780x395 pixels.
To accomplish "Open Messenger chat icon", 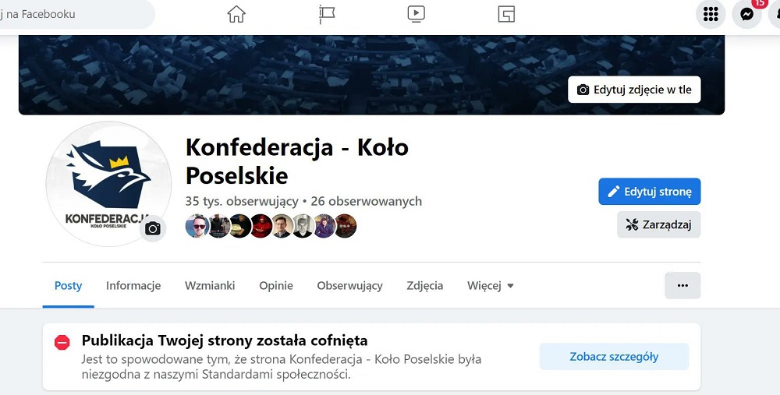I will [x=746, y=14].
